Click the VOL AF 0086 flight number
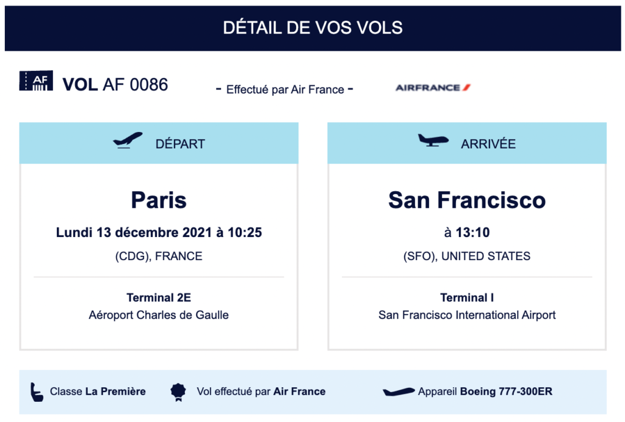Image resolution: width=625 pixels, height=422 pixels. (x=115, y=84)
